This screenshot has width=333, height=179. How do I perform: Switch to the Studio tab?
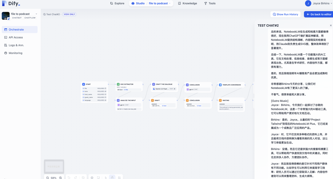click(x=138, y=3)
